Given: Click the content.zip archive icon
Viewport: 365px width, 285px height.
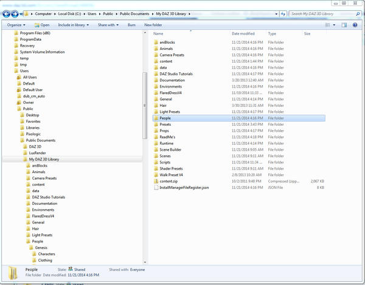Looking at the screenshot, I should point(156,181).
